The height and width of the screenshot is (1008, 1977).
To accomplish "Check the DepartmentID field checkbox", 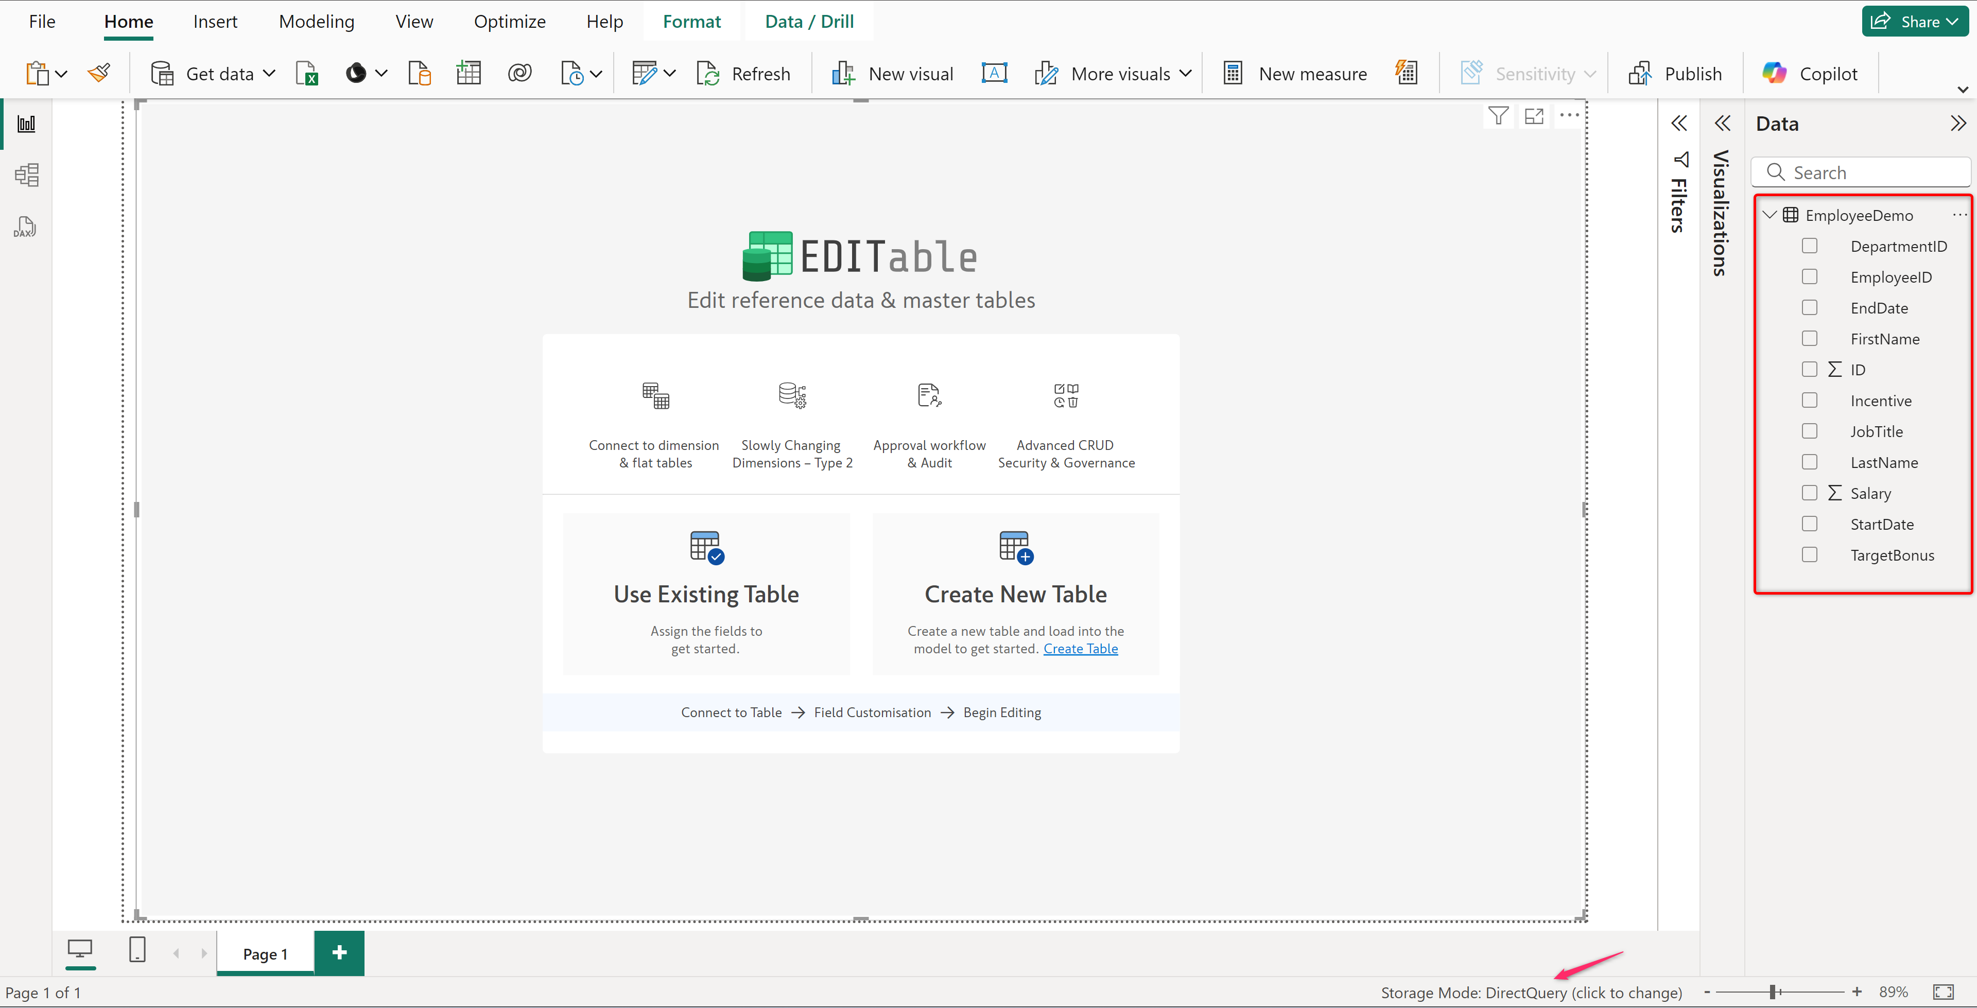I will pos(1809,246).
